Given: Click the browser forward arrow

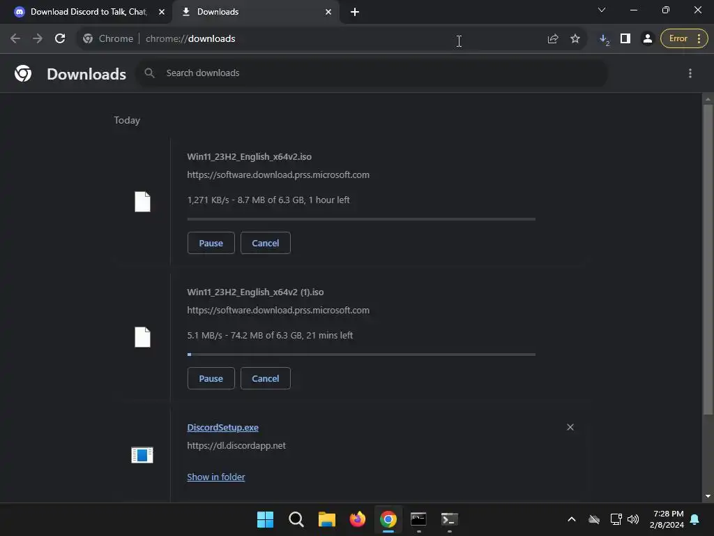Looking at the screenshot, I should (38, 39).
